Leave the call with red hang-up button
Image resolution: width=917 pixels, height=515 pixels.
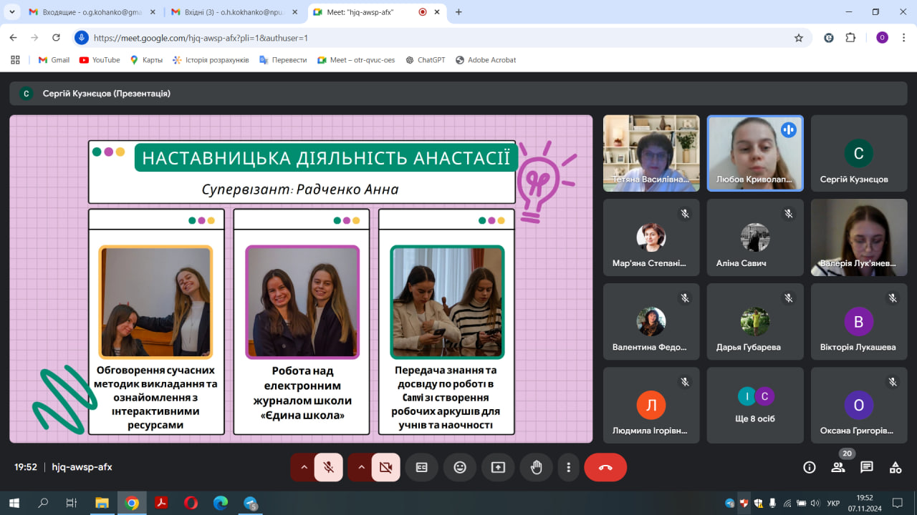click(x=605, y=467)
